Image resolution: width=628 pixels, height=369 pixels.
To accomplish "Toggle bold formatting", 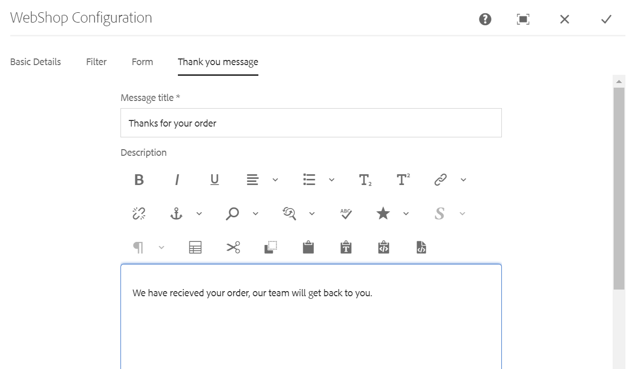I will [139, 180].
